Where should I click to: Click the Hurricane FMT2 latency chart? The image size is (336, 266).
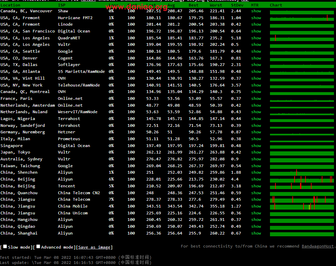(x=302, y=18)
